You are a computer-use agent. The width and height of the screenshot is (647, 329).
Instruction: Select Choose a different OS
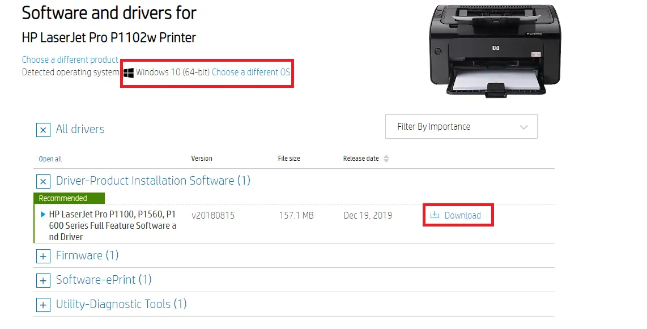click(251, 72)
